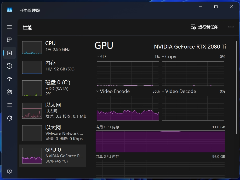The height and width of the screenshot is (180, 240).
Task: Click the vertical scrollbar in GPU pane
Action: (237, 88)
